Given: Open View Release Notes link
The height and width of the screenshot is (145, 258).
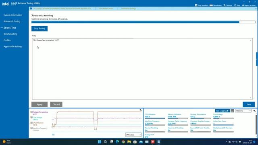Looking at the screenshot, I should [x=106, y=8].
